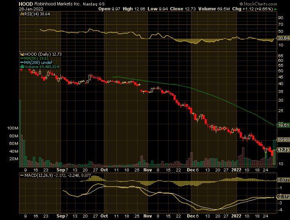Viewport: 290px width, 220px height.
Task: Click the last candlestick on the price chart
Action: point(274,156)
